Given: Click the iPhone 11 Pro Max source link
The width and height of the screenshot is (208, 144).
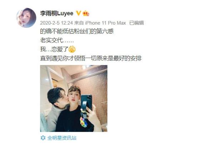Looking at the screenshot, I should click(x=105, y=23).
